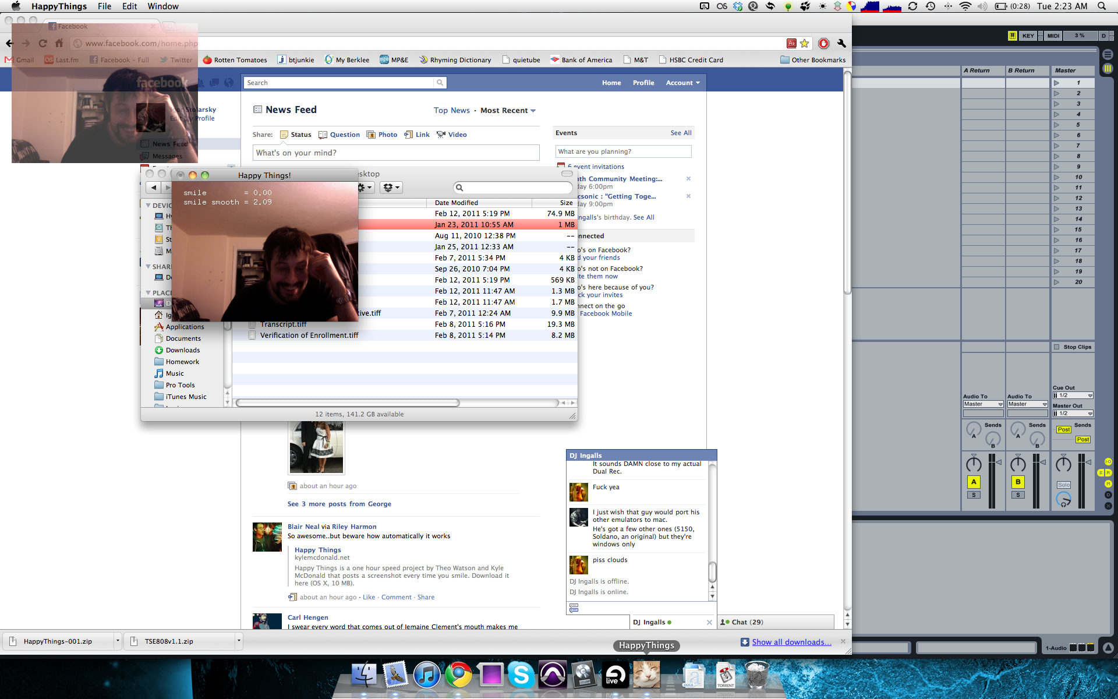Open the File menu

[x=104, y=6]
